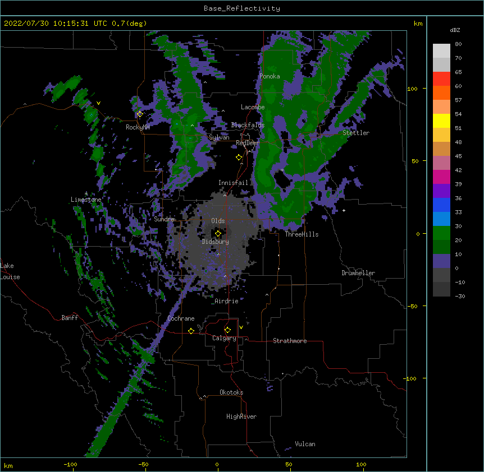The image size is (484, 472).
Task: Pick the light gray 70-80 dBZ legend swatch
Action: (441, 51)
